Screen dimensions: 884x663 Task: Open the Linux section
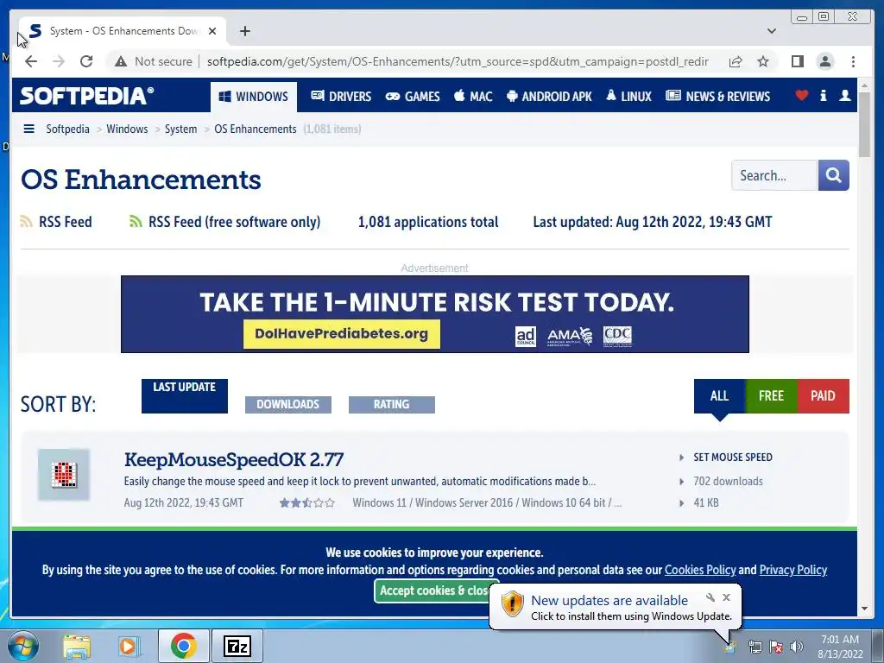pos(628,97)
